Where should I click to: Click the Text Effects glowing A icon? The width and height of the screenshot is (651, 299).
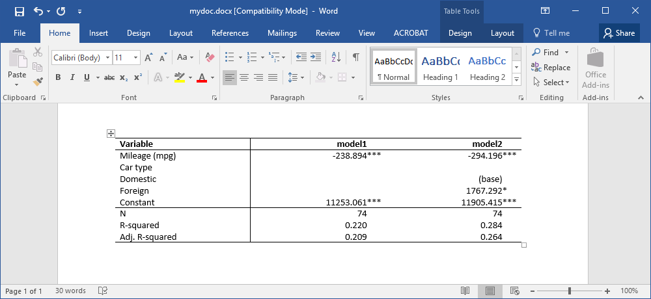point(158,77)
